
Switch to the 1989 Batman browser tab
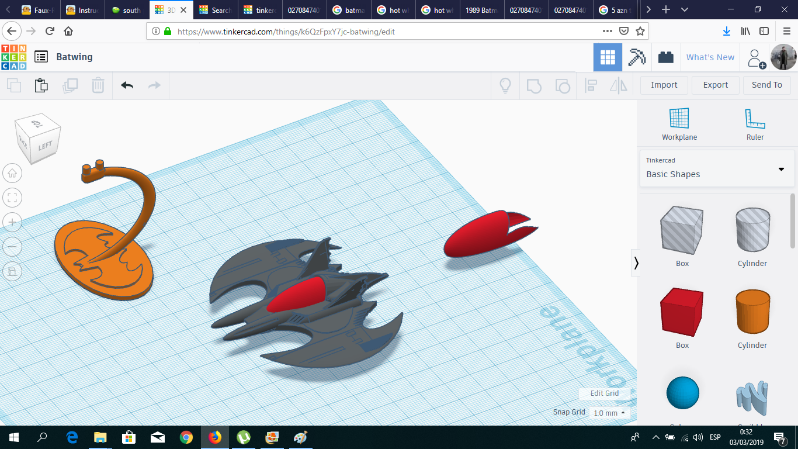tap(481, 10)
